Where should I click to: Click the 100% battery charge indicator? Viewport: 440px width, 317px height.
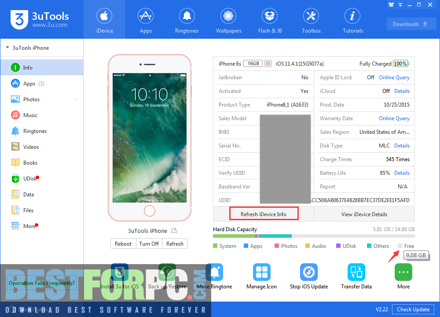401,64
